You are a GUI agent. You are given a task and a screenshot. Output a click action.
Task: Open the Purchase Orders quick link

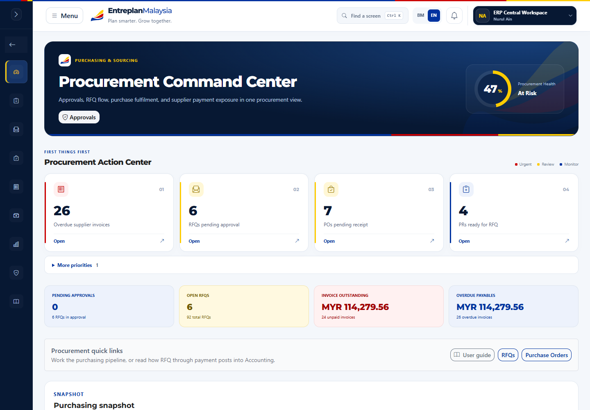coord(547,355)
